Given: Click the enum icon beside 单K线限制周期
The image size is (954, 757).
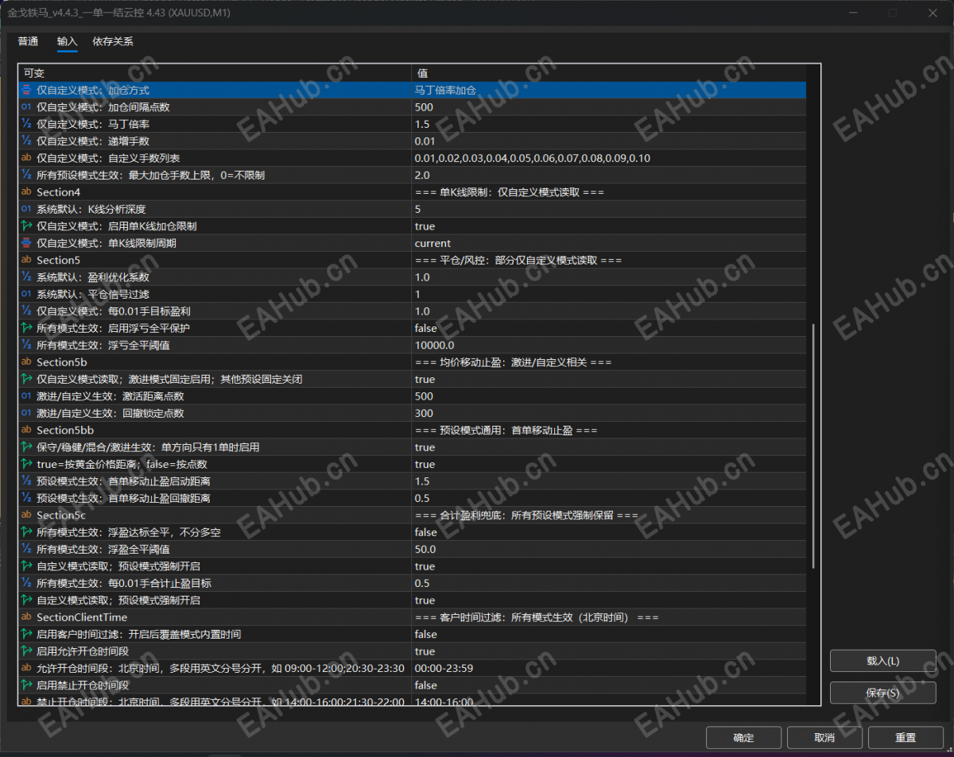Looking at the screenshot, I should (26, 243).
